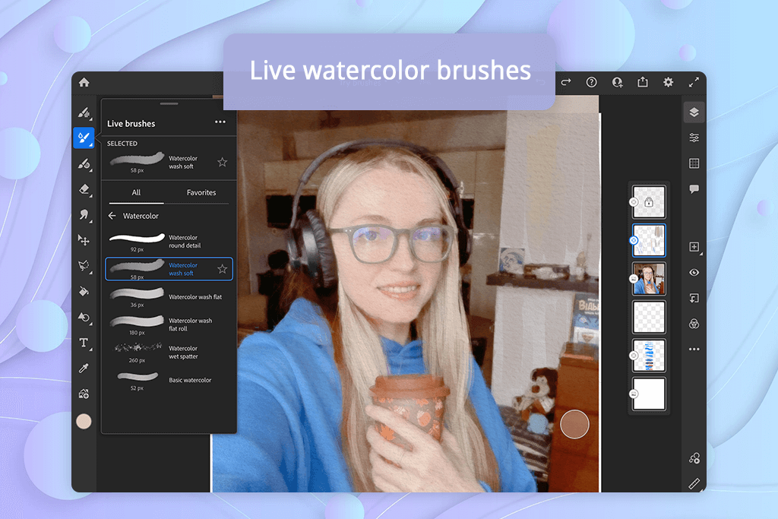Image resolution: width=778 pixels, height=519 pixels.
Task: Open the Help question mark icon
Action: 591,82
